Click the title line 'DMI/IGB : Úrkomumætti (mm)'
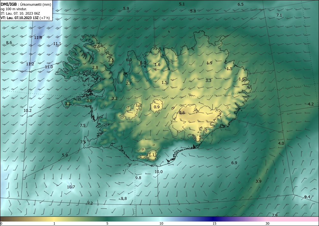This screenshot has height=226, width=319. [x=26, y=5]
